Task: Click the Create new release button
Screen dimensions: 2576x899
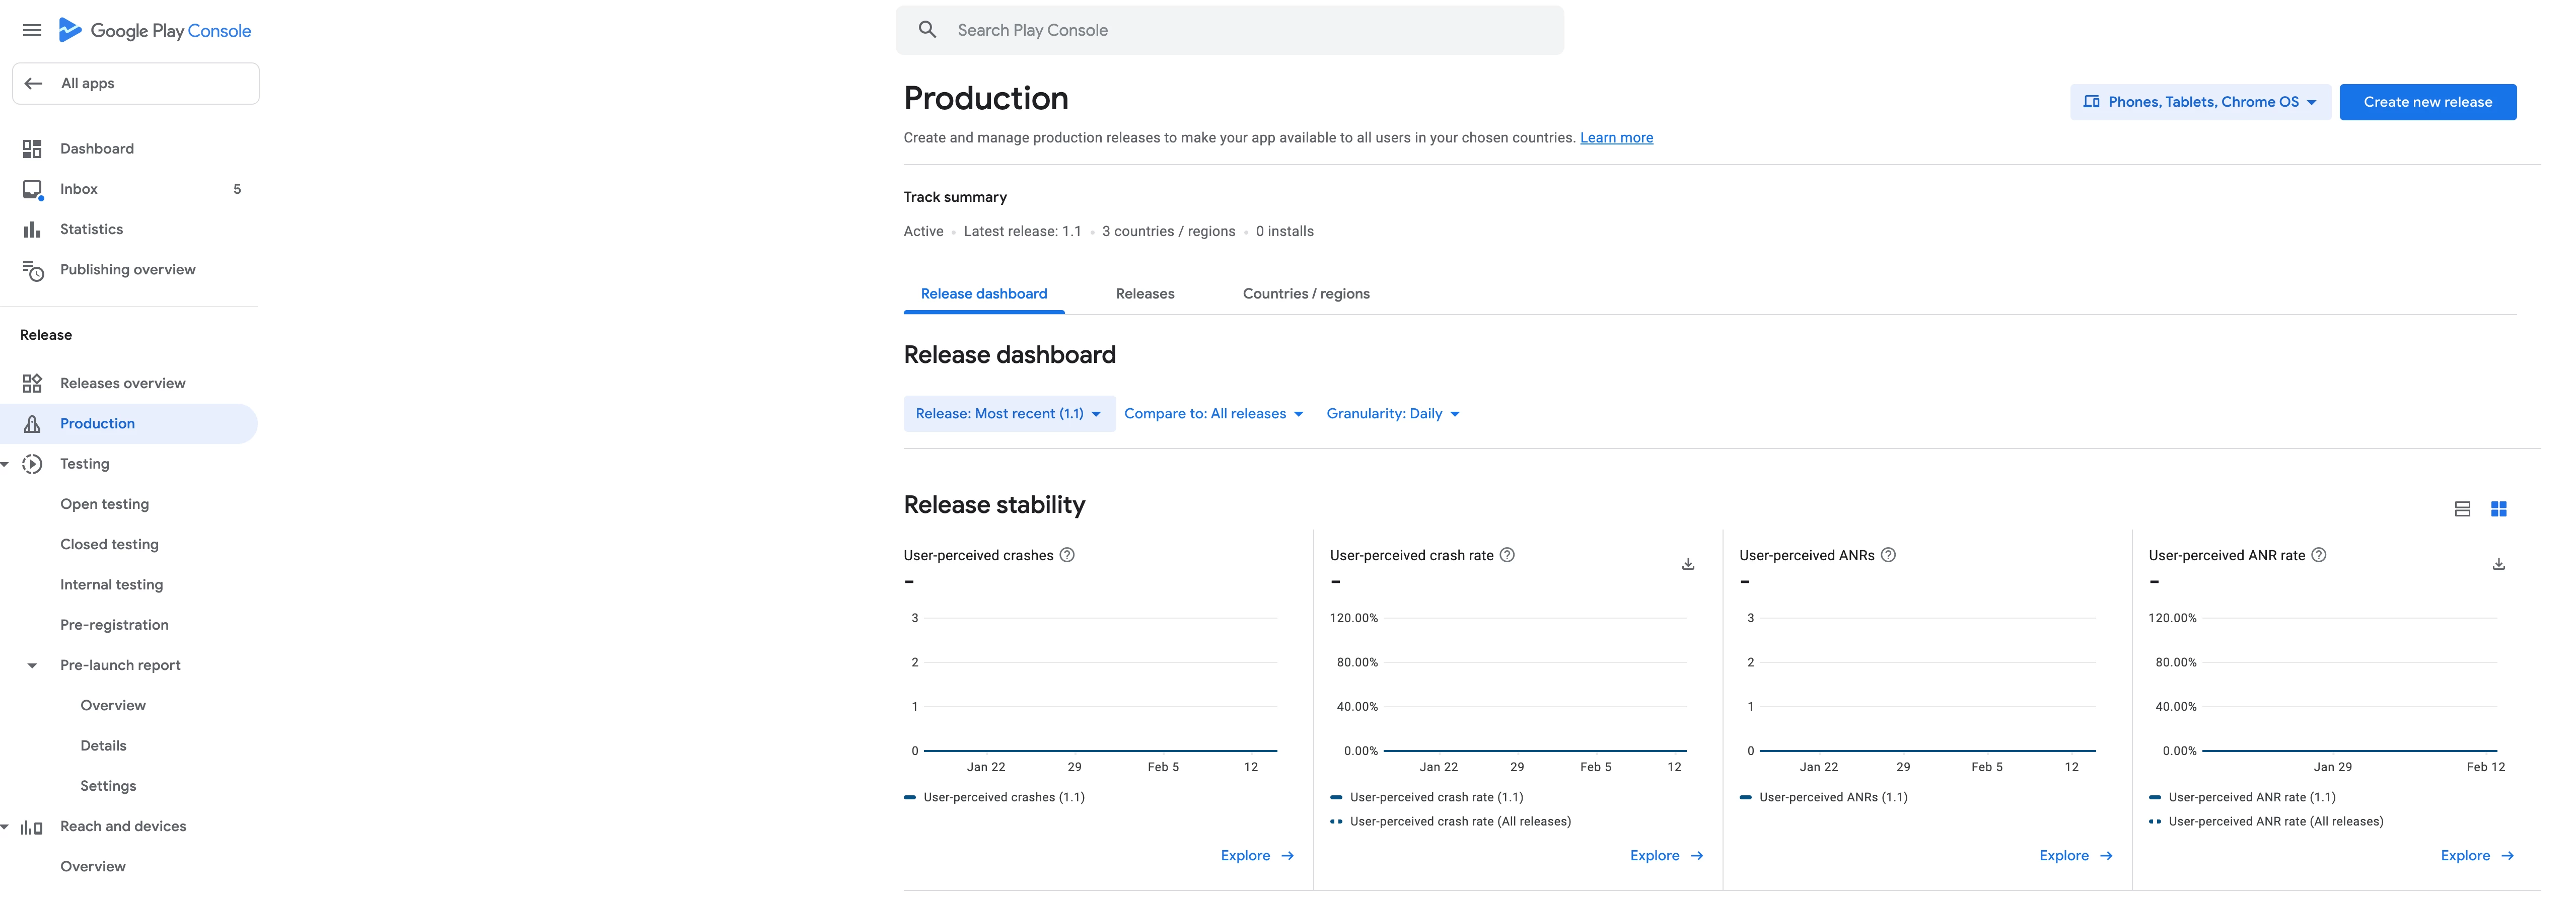Action: pos(2427,102)
